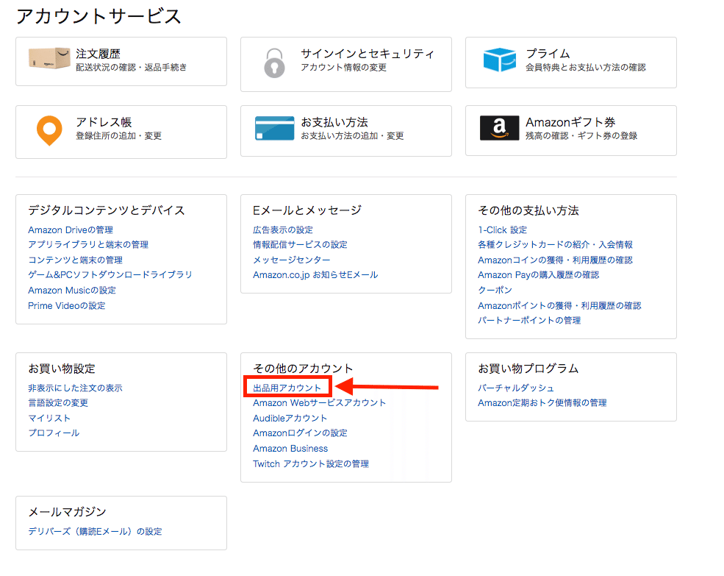Click 広告表示の設定 link
This screenshot has width=724, height=576.
coord(283,230)
